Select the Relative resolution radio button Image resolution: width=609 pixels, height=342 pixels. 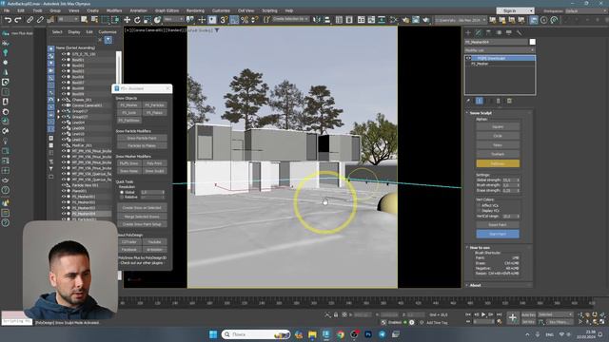tap(122, 198)
